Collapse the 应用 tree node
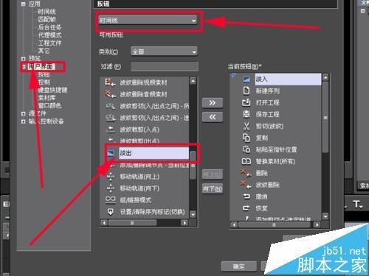Viewport: 369px width, 276px height. (x=23, y=4)
